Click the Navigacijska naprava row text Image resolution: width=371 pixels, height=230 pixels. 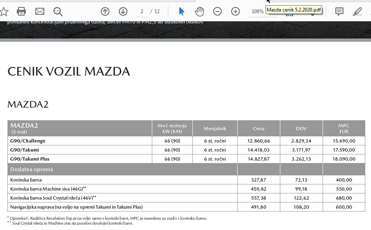(76, 207)
